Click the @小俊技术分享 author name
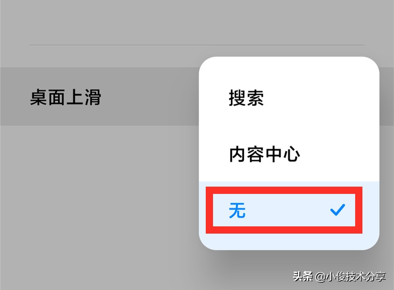This screenshot has height=290, width=394. pyautogui.click(x=350, y=277)
